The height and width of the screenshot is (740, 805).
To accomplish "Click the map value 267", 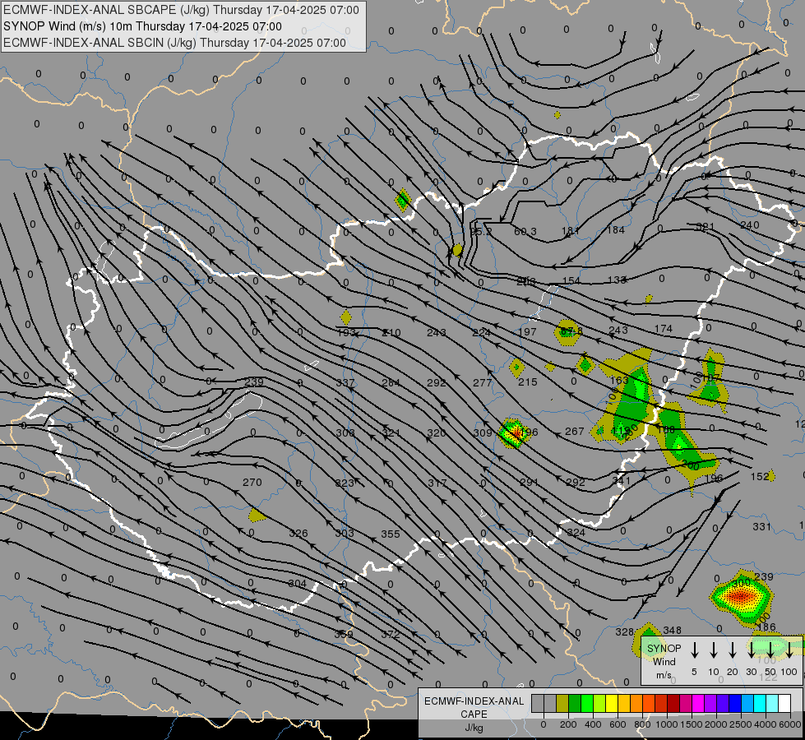I will [574, 432].
